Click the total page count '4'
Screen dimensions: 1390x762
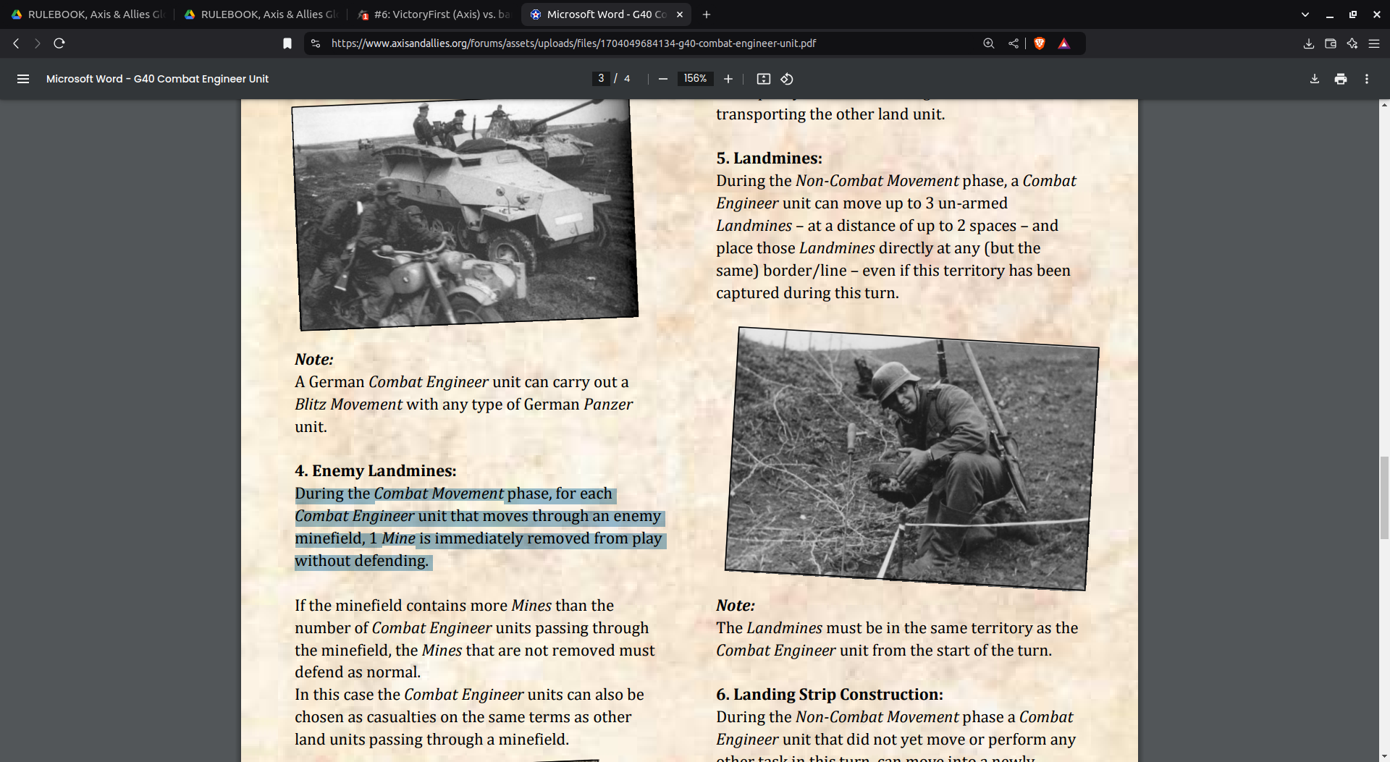point(627,78)
